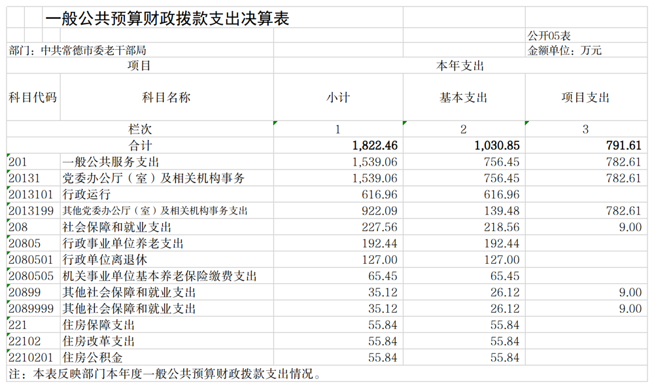Select subject code 208
The height and width of the screenshot is (388, 654).
point(18,227)
